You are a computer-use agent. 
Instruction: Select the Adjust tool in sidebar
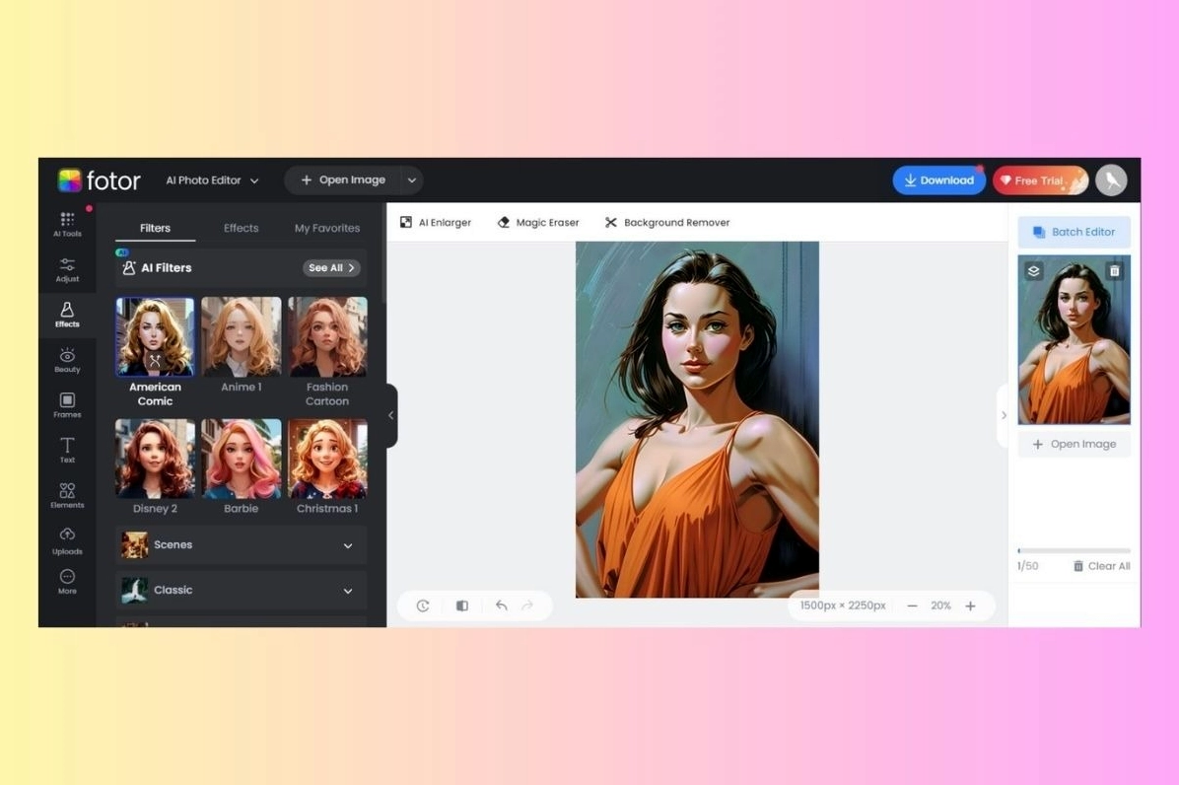(x=67, y=269)
